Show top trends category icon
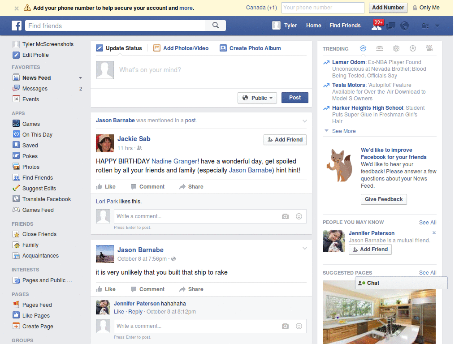The height and width of the screenshot is (344, 459). pyautogui.click(x=363, y=48)
